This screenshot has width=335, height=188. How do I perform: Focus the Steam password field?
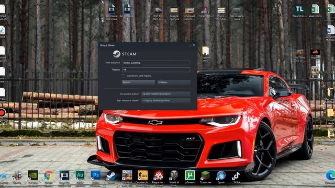[x=156, y=69]
